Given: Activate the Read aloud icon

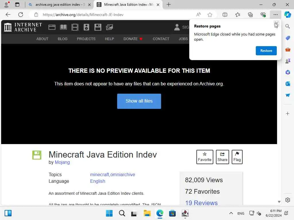Looking at the screenshot, I should (198, 15).
